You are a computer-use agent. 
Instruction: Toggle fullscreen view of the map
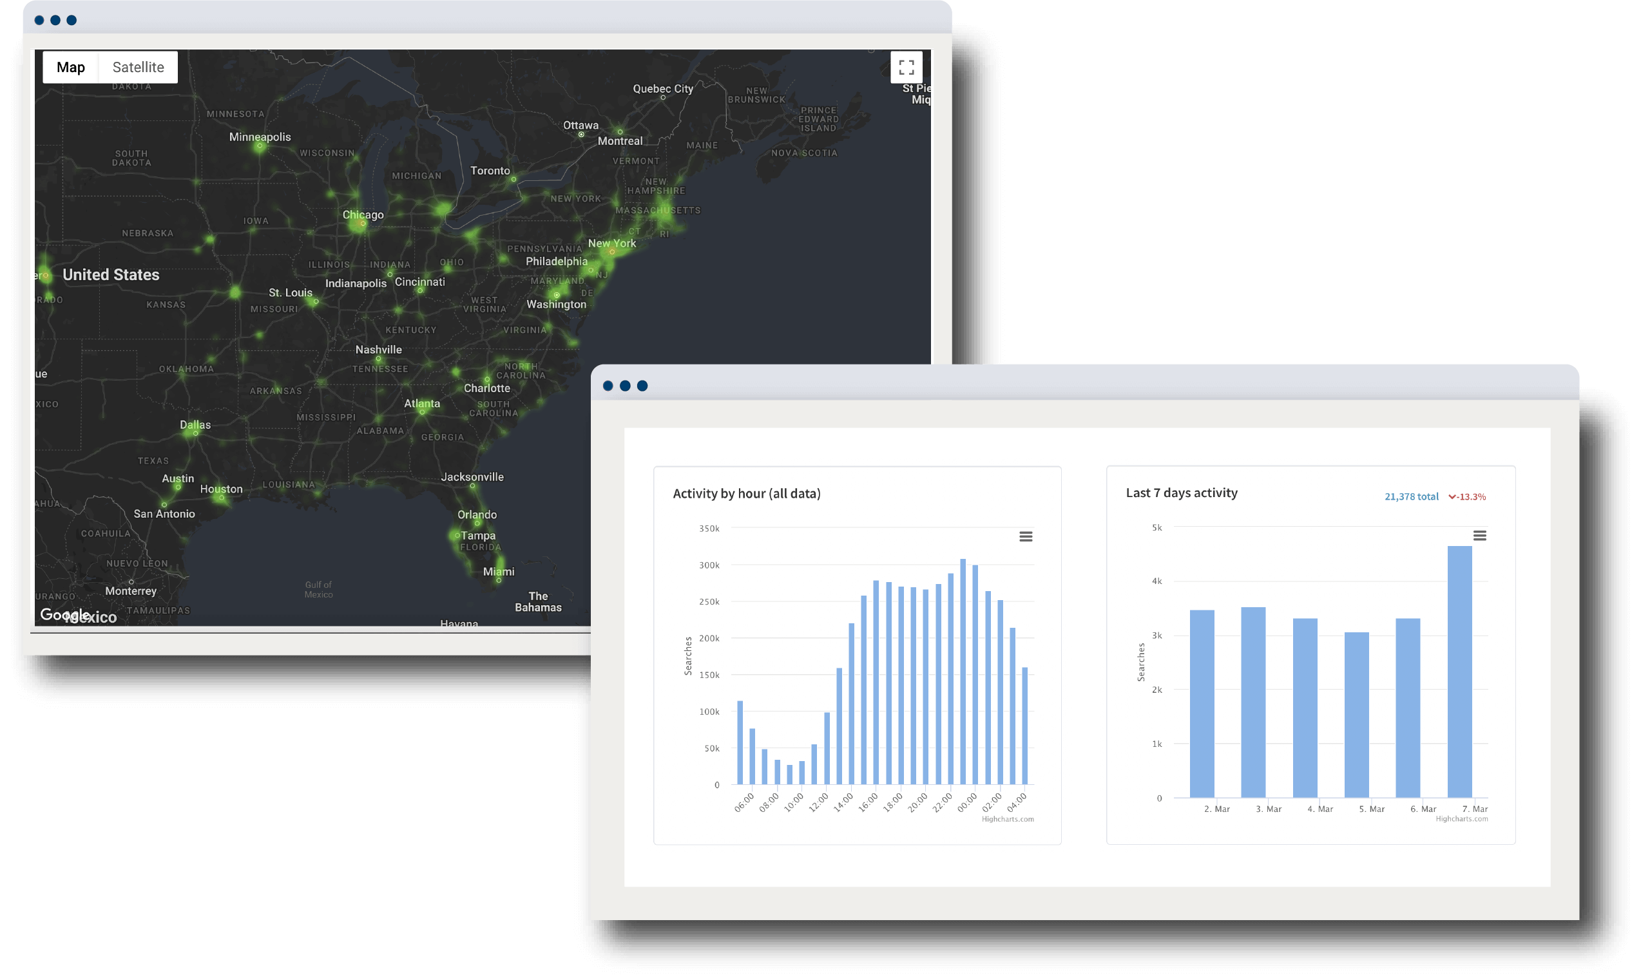(x=906, y=68)
